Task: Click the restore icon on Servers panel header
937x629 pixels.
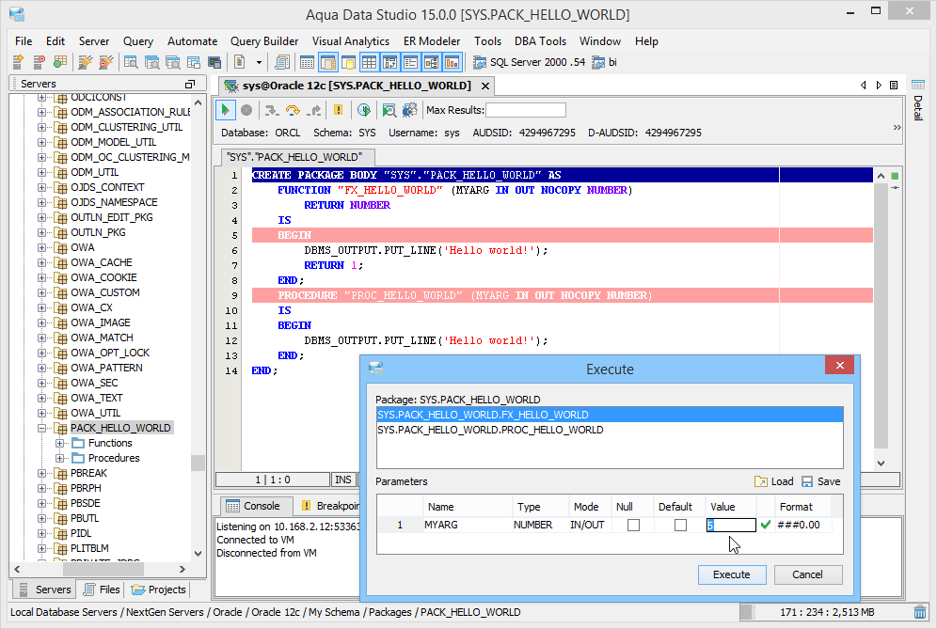Action: pyautogui.click(x=190, y=85)
